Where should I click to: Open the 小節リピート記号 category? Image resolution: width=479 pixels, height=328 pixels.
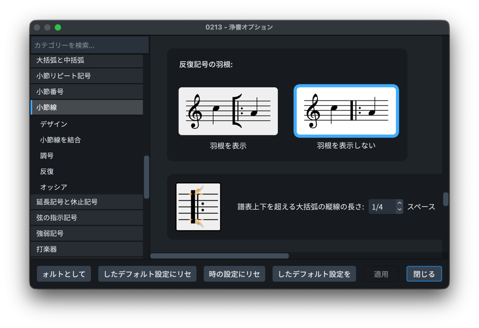[87, 76]
